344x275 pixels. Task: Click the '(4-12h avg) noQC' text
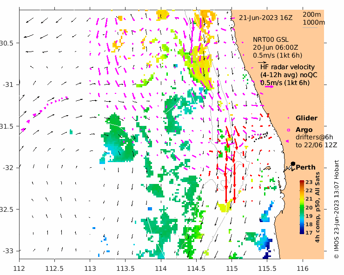289,75
